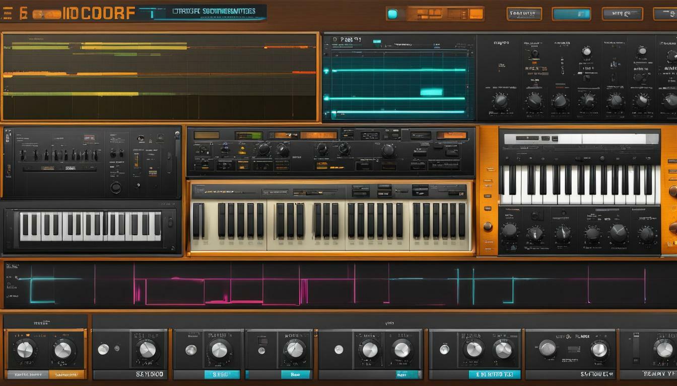
Task: Click the leftmost knob below the orange synth's keyboard
Action: point(509,231)
